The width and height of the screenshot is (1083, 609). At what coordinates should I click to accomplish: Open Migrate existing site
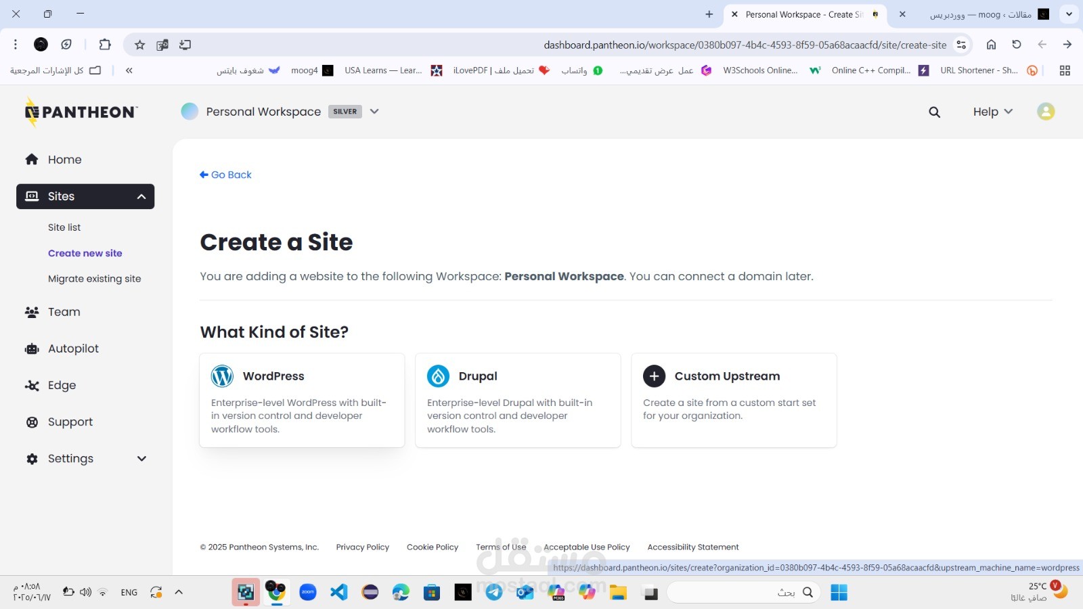[x=95, y=279]
